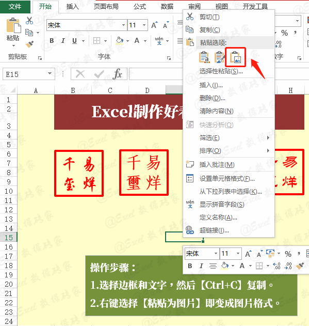Click ribbon Increase Font Size icon
Viewport: 309px width, 326px height.
(x=154, y=25)
